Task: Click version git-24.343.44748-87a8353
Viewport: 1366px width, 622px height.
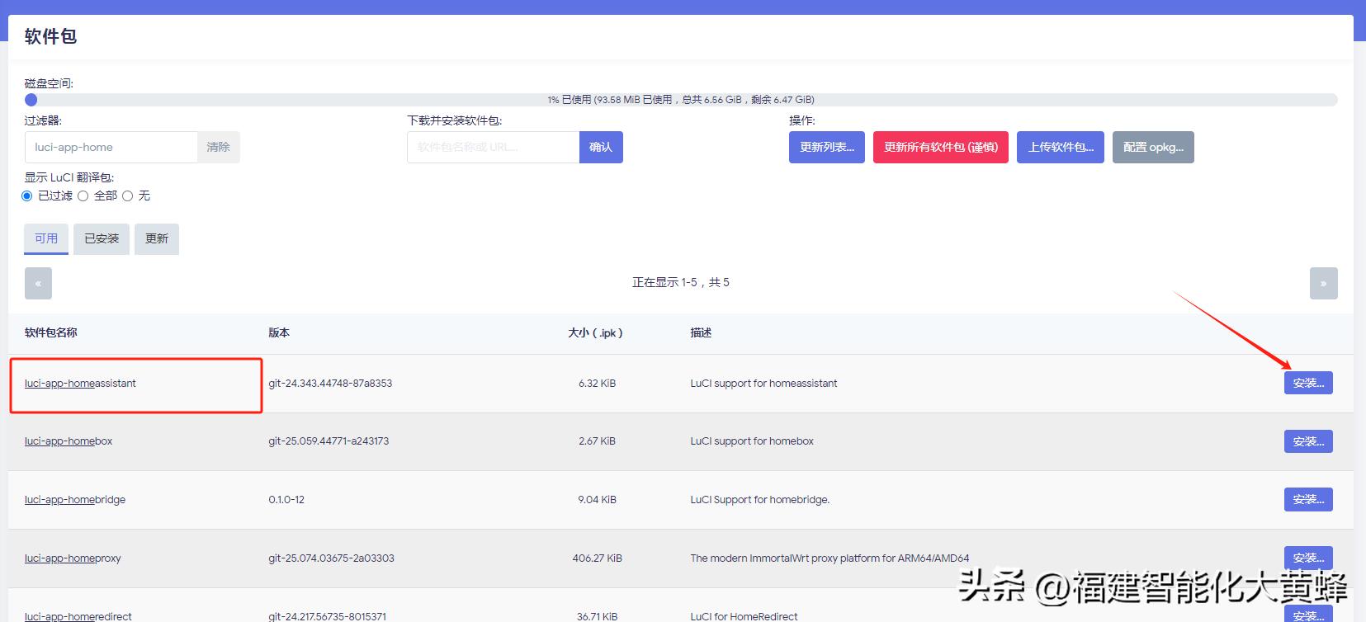Action: click(x=330, y=383)
